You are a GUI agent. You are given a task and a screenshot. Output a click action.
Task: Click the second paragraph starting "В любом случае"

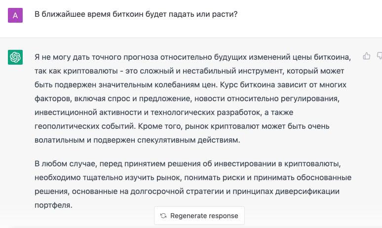click(x=192, y=184)
